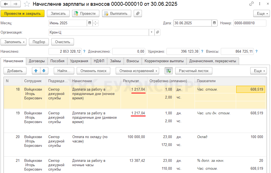
Task: Open the Крон-Ц organization card via the open icon
Action: (x=157, y=32)
